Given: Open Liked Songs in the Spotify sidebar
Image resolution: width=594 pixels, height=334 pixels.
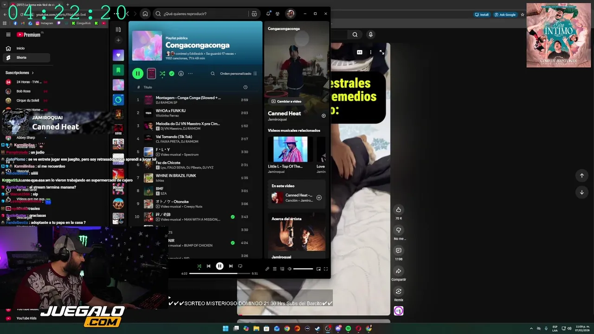Looking at the screenshot, I should tap(118, 55).
